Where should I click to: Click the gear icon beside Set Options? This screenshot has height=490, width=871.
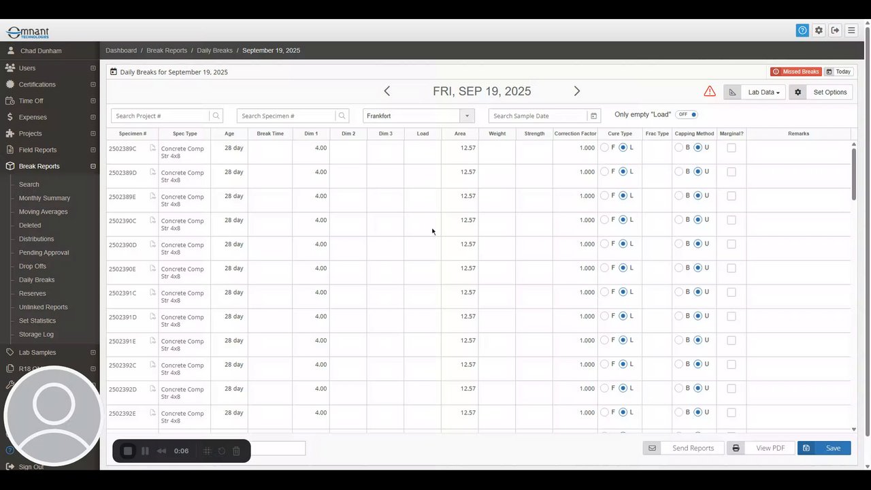[798, 92]
